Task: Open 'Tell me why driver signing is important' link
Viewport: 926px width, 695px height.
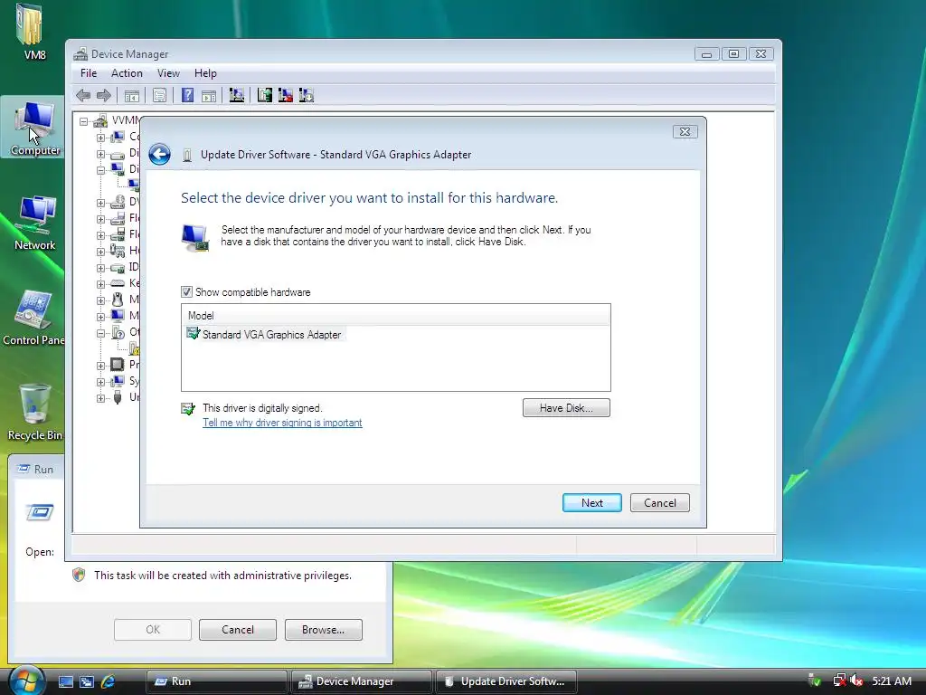Action: [282, 423]
